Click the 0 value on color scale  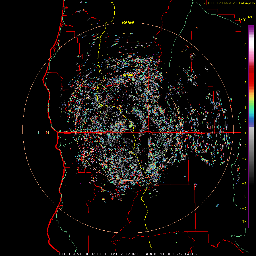point(245,121)
